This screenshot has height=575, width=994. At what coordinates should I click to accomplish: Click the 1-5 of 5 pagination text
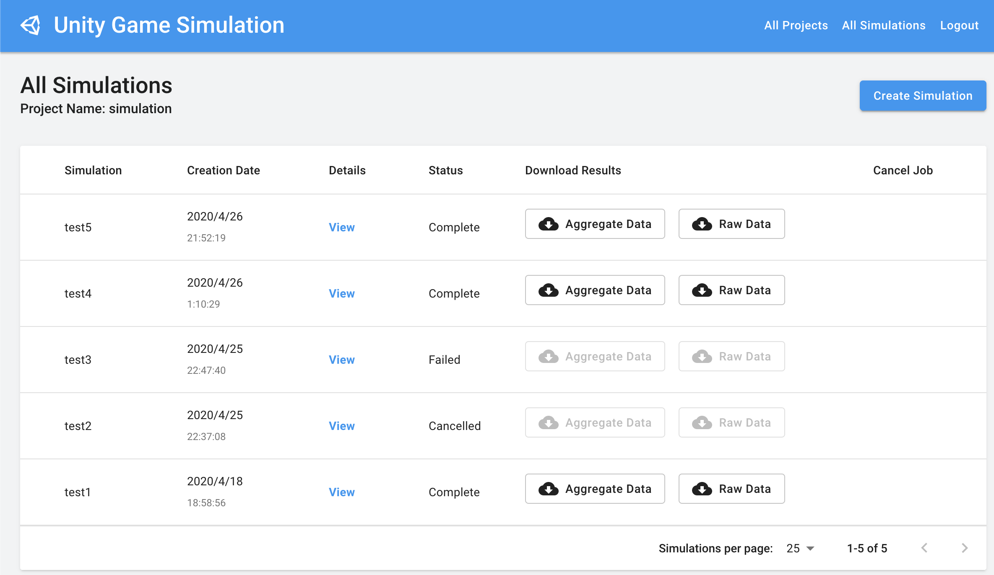coord(867,548)
